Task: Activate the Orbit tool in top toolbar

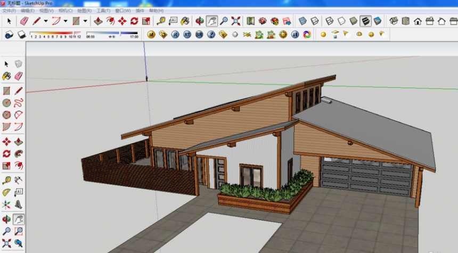Action: [200, 21]
